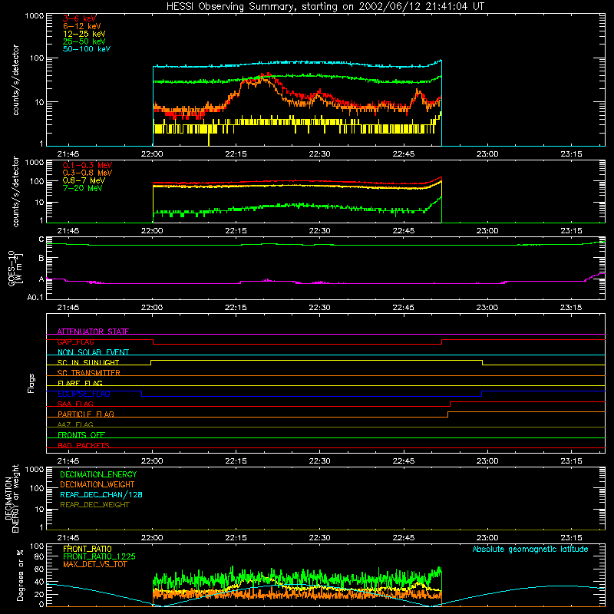Click the HESSI Observing Summary title text
Screen dimensions: 614x614
point(325,7)
